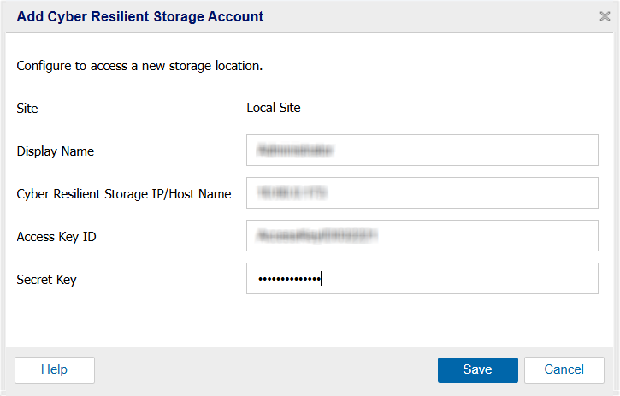Viewport: 620px width, 396px height.
Task: Click the Display Name input field
Action: tap(422, 151)
